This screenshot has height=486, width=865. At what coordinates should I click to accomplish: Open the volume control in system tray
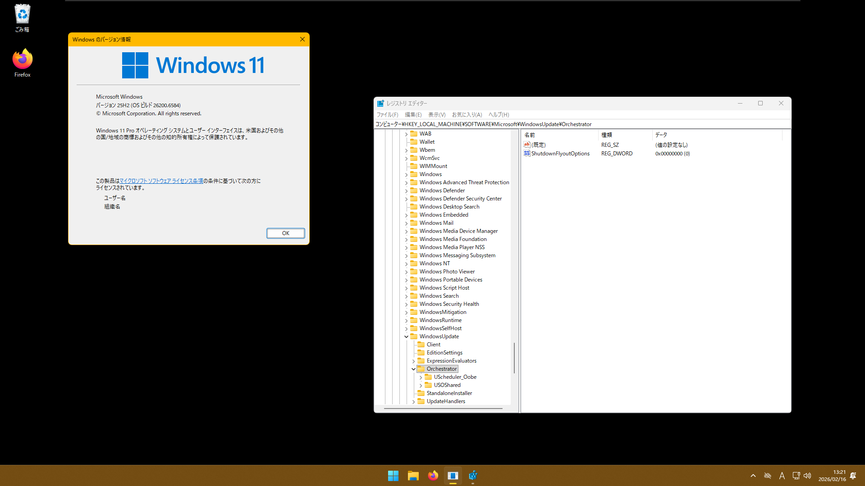click(807, 476)
